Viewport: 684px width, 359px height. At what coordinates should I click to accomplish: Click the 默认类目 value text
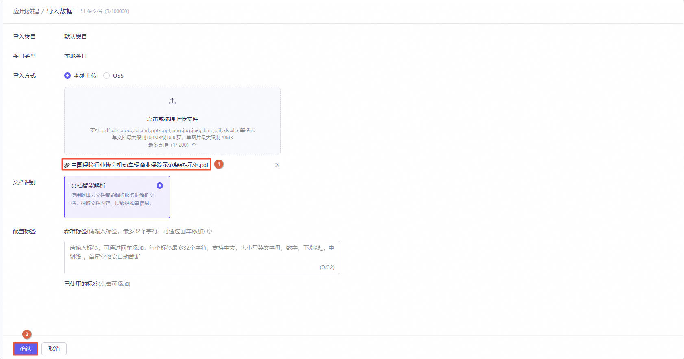pyautogui.click(x=76, y=37)
